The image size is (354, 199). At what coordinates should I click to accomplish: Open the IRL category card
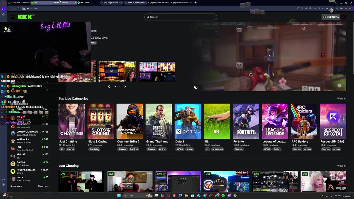tap(217, 121)
